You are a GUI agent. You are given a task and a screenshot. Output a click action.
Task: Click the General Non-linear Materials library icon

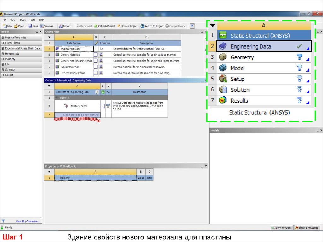click(57, 61)
